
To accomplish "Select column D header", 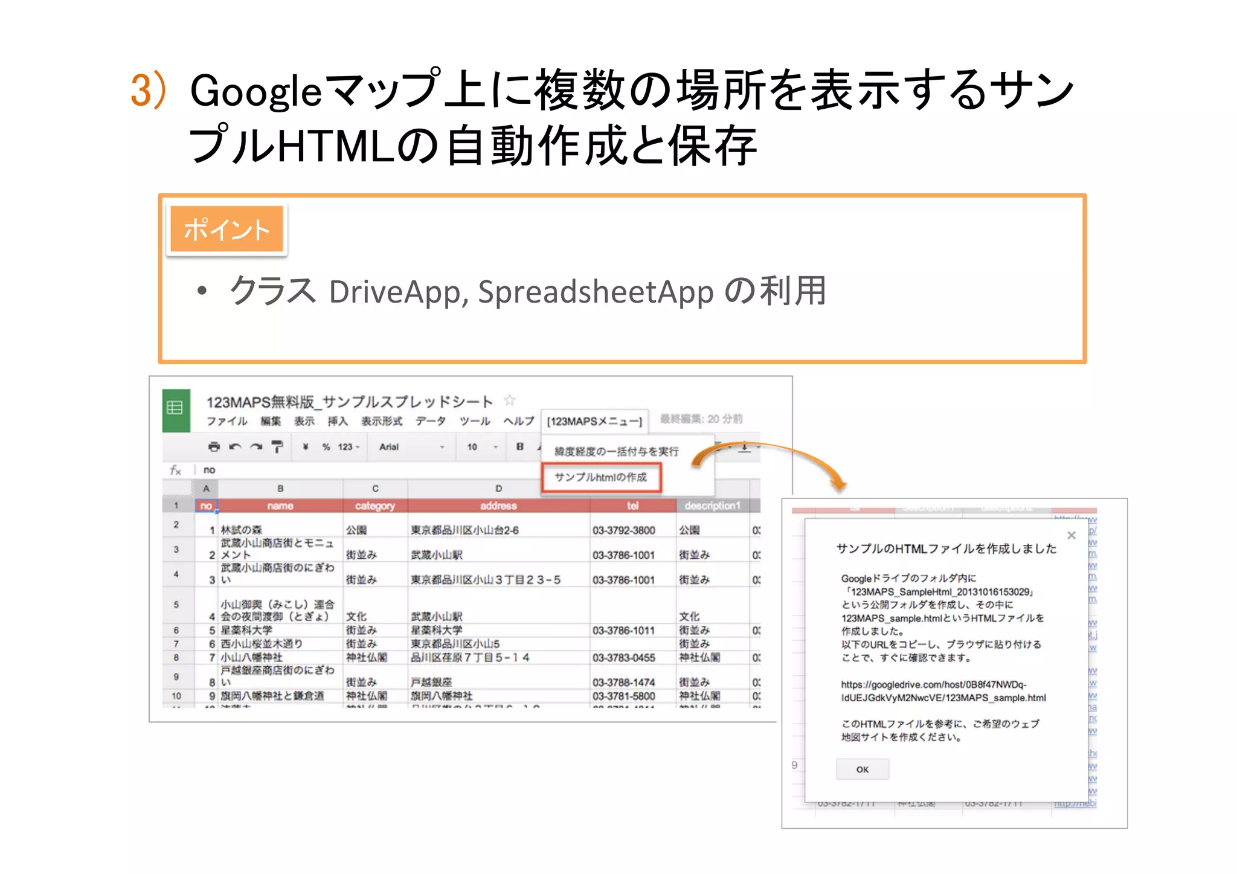I will tap(498, 488).
